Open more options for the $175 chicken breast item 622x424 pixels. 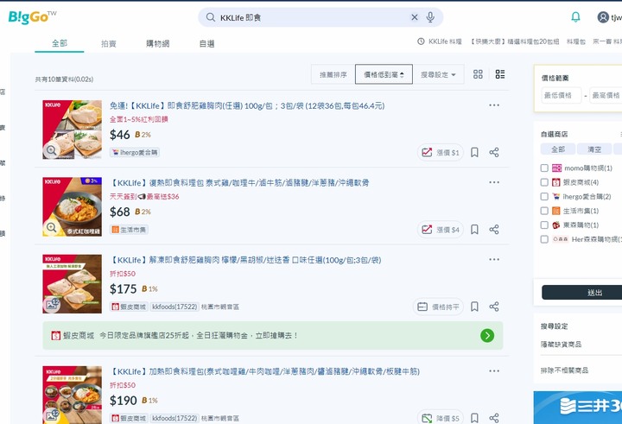494,259
